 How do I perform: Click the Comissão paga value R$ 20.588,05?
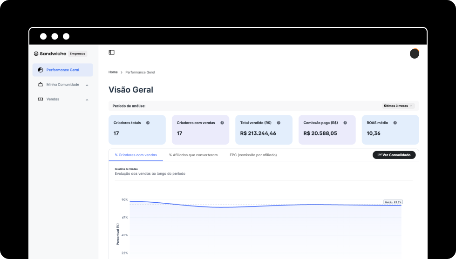[x=320, y=133]
